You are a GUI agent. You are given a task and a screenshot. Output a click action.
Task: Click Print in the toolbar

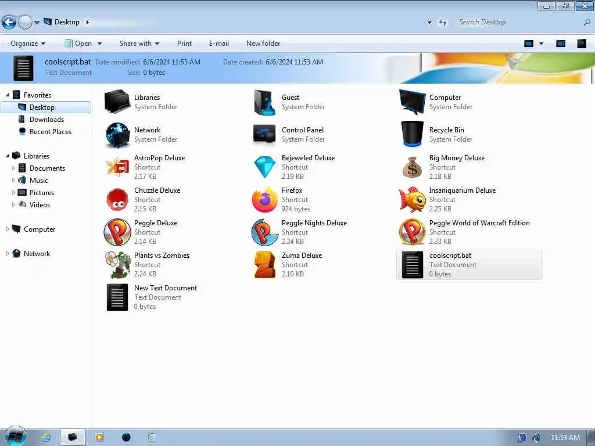(x=184, y=44)
